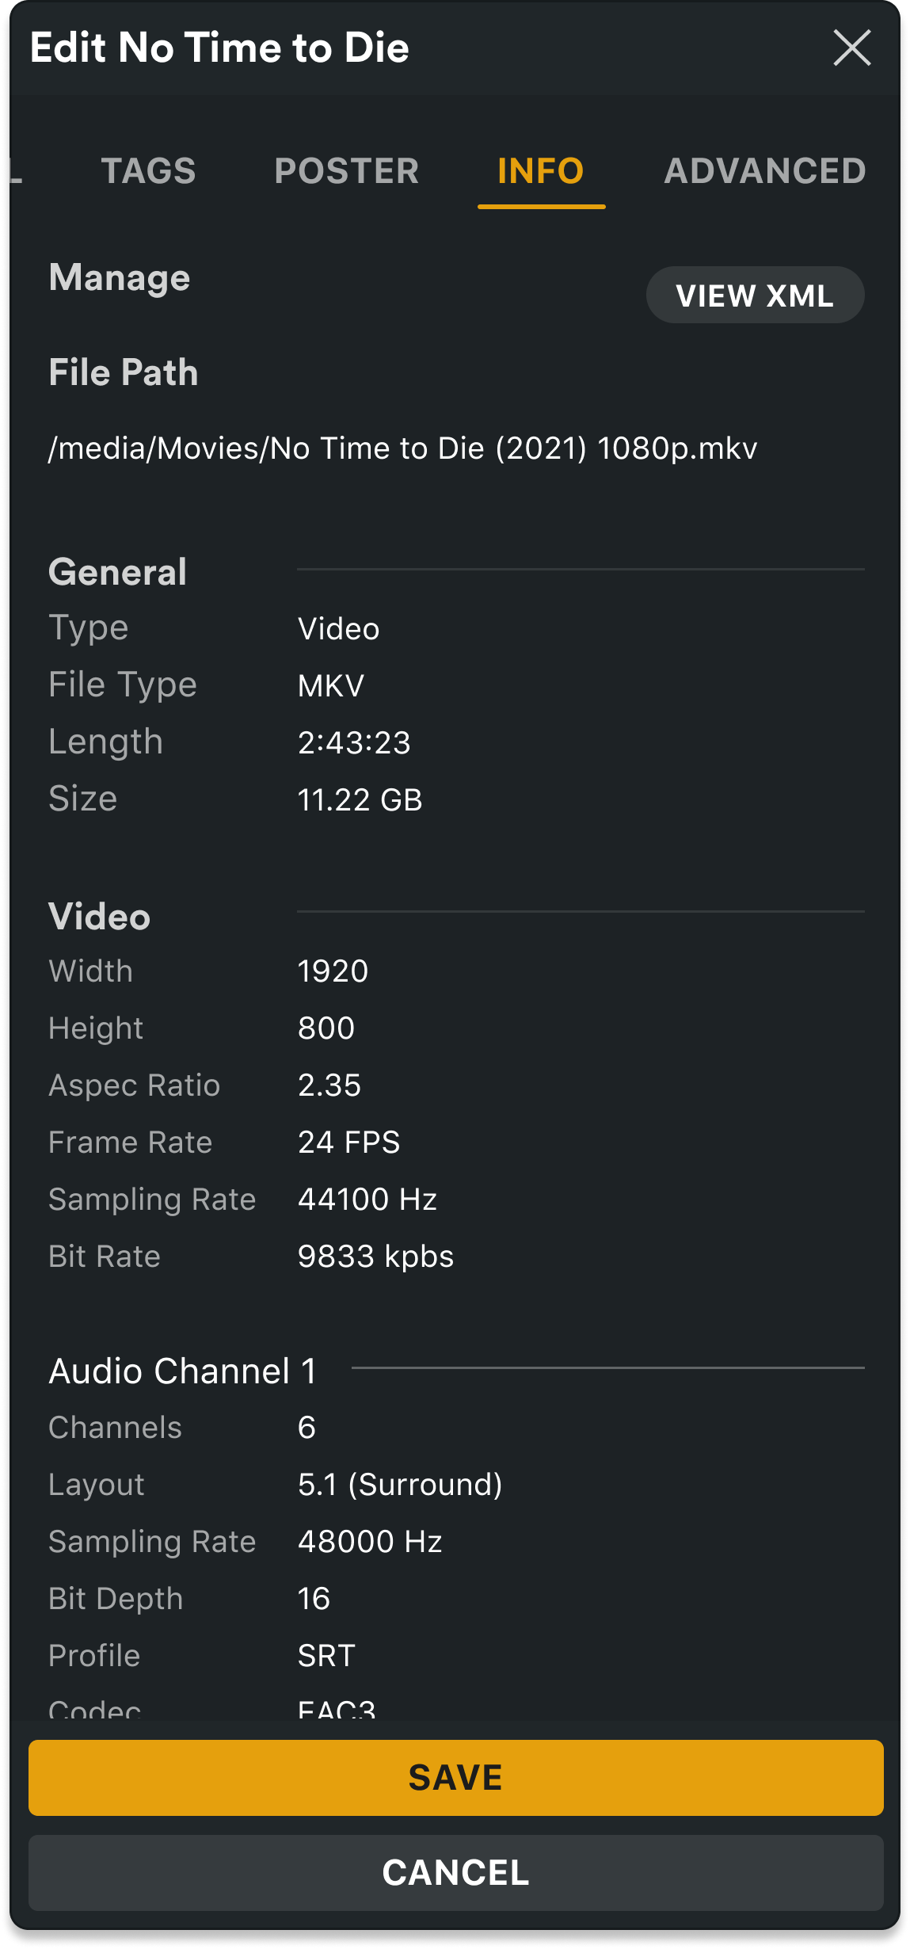910x1949 pixels.
Task: Click the Bit Rate value 9833 kpbs
Action: 375,1257
